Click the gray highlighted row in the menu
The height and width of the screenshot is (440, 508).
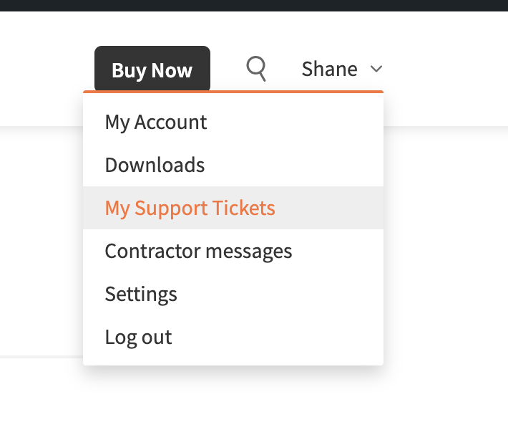pos(233,208)
